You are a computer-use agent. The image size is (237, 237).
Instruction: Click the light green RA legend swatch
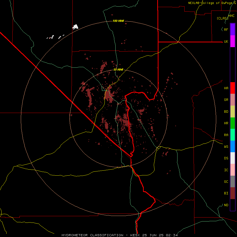233,135
